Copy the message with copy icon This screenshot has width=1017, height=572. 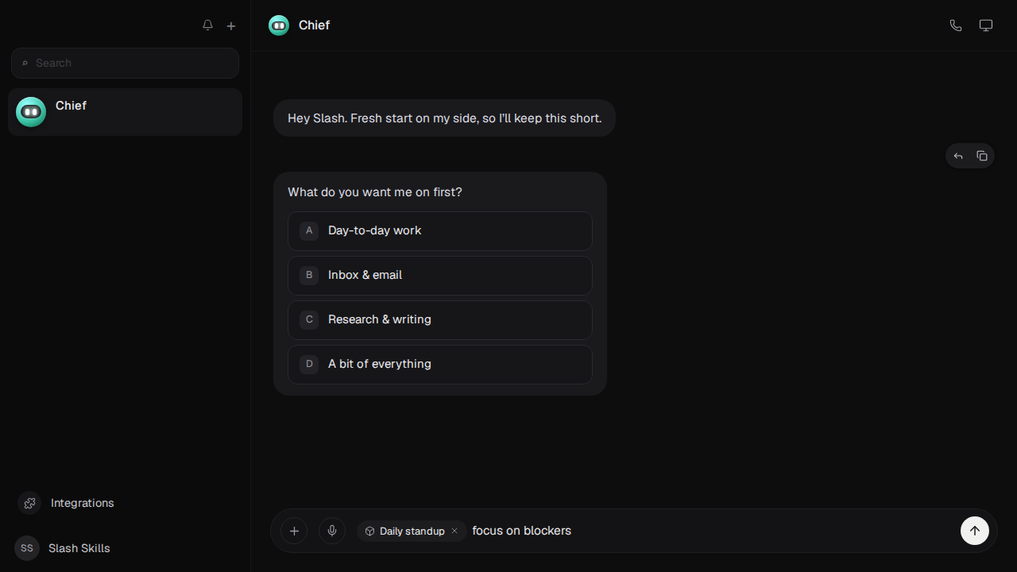pos(982,156)
